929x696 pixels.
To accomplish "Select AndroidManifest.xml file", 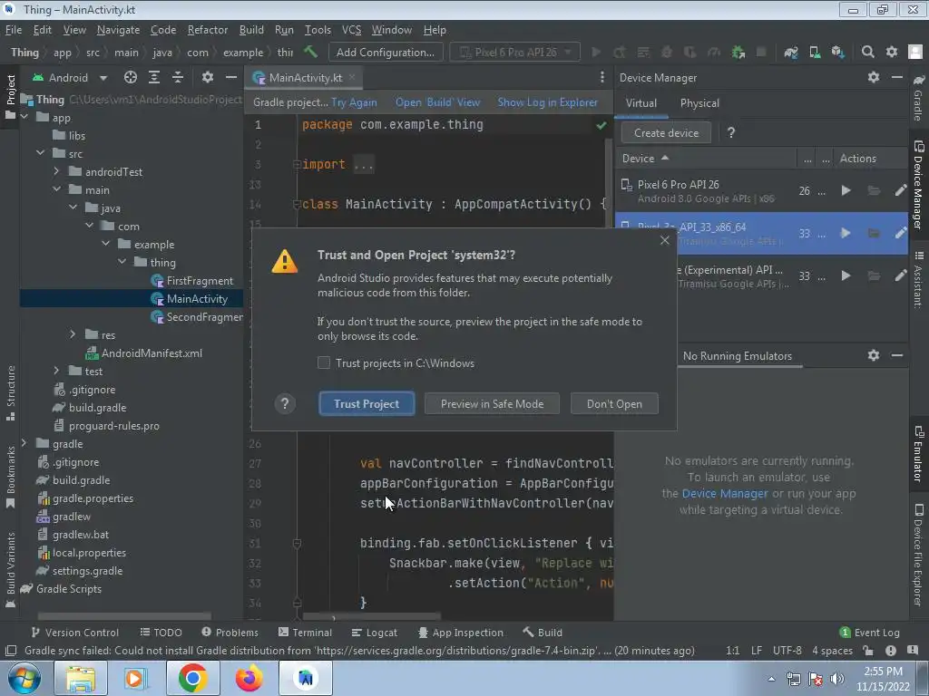I will pos(152,353).
